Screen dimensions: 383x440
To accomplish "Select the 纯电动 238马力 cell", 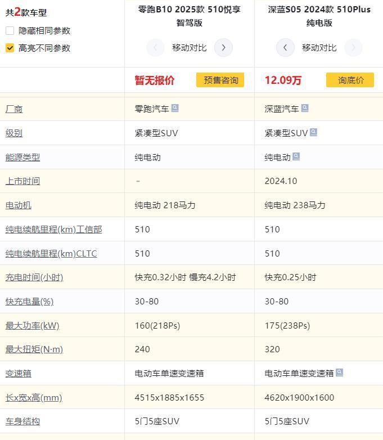I will (x=295, y=205).
